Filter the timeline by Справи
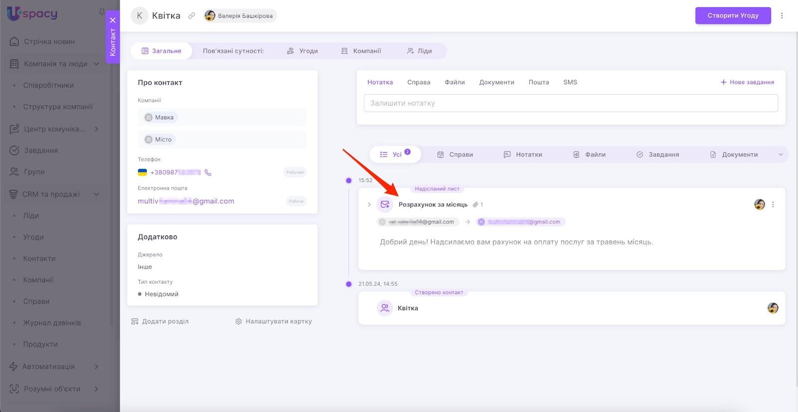 pos(455,155)
